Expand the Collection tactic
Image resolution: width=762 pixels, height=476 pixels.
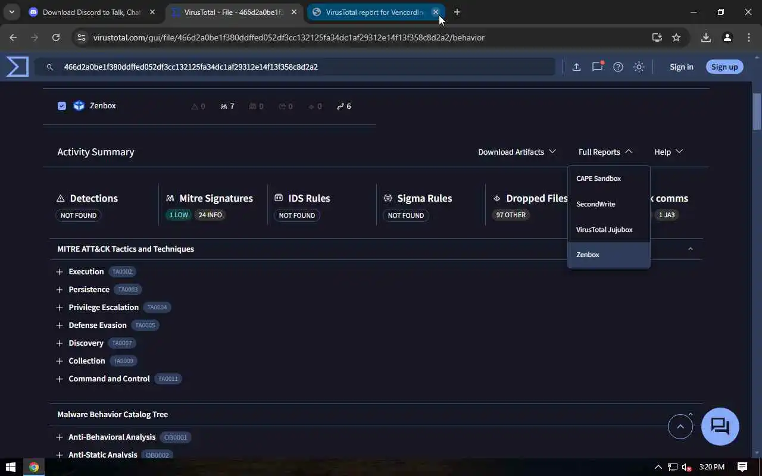[x=60, y=361]
